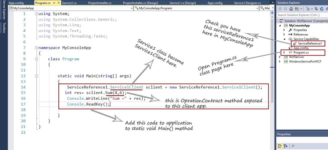Select App.config in Solution Explorer
This screenshot has width=328, height=150.
pos(301,48)
